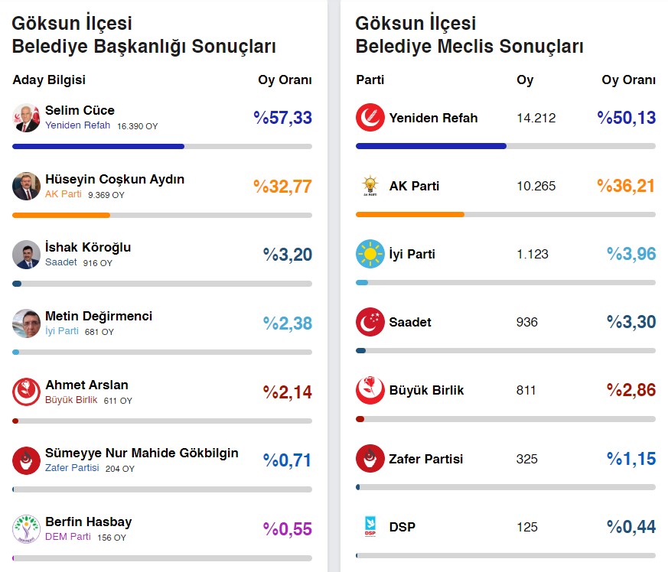Select candidate Berfin Hasbay
Screen dimensions: 668x572
[x=88, y=522]
